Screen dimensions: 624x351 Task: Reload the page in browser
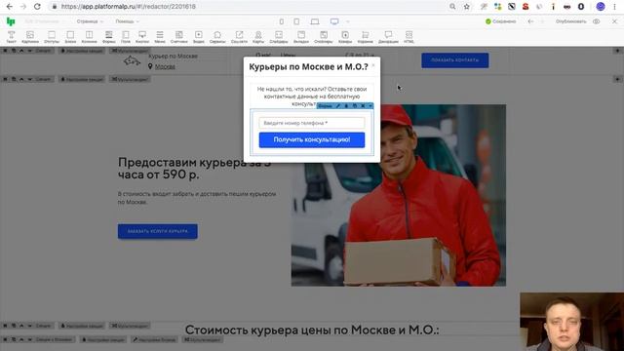tap(37, 7)
